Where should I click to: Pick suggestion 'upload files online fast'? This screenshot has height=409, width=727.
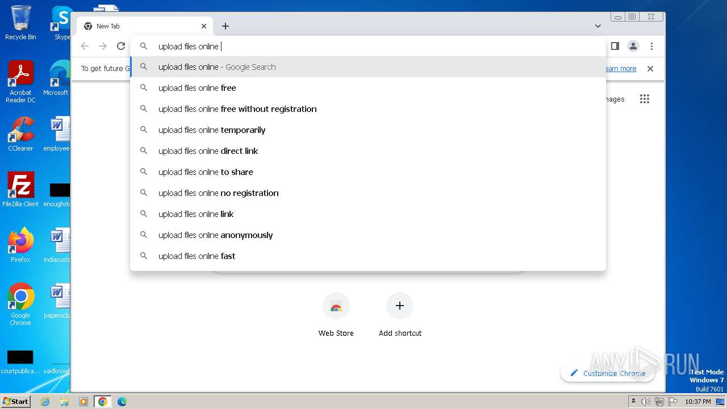[368, 256]
